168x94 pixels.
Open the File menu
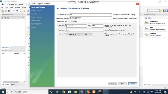(2, 7)
